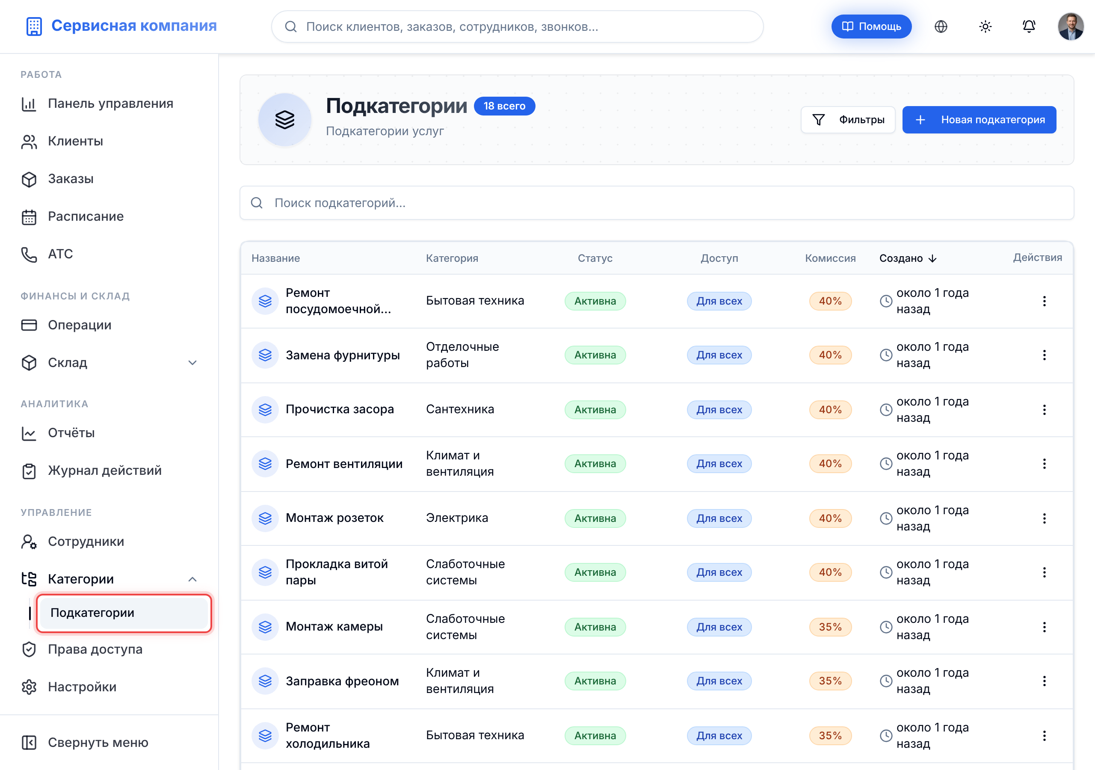Click the language globe icon

(x=941, y=27)
